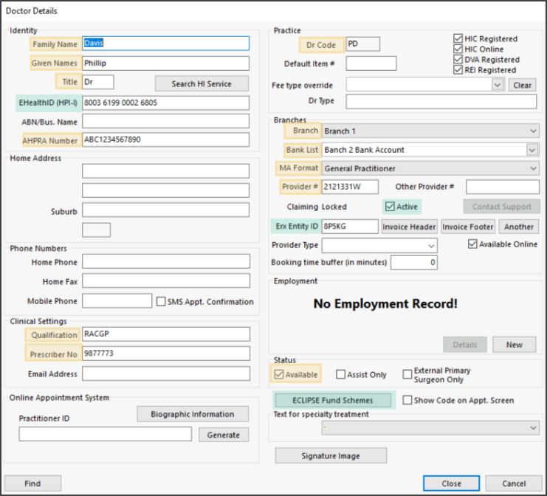Click into the AHPRA Number field
The image size is (547, 496).
165,139
